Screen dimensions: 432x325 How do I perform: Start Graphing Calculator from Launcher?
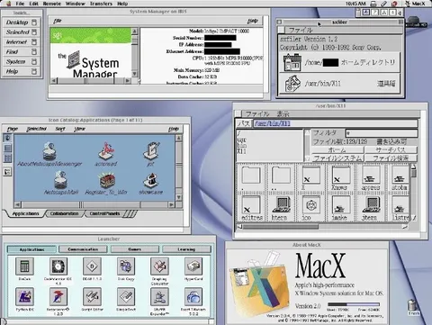pyautogui.click(x=159, y=266)
